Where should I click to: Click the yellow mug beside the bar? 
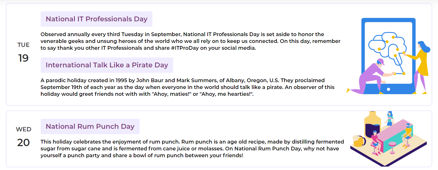359,141
